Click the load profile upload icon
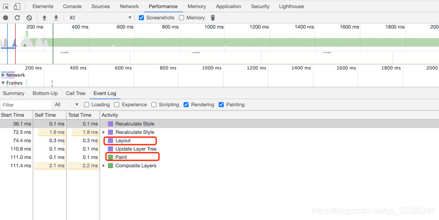The height and width of the screenshot is (220, 439). pos(44,18)
